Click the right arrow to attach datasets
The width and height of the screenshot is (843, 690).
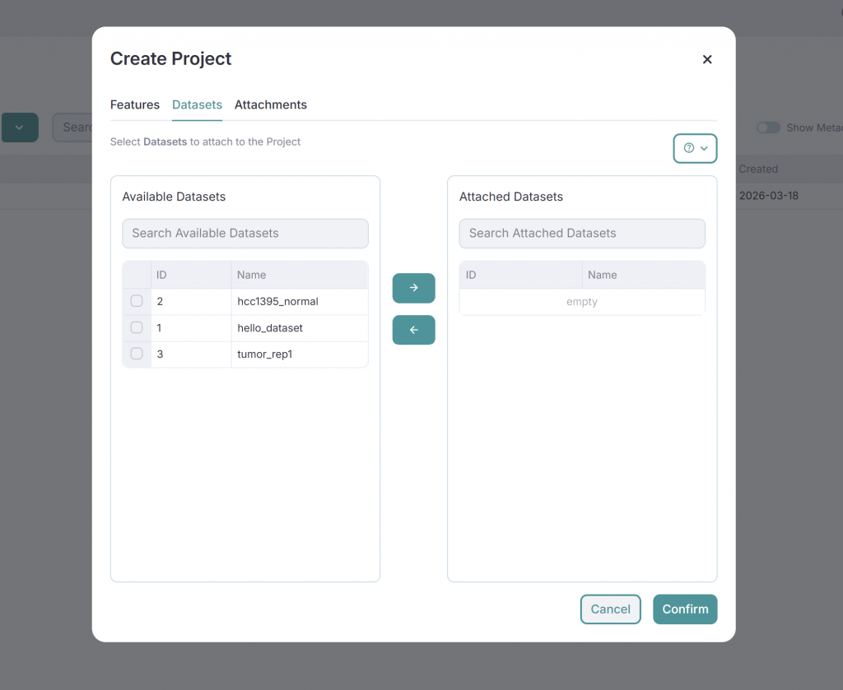pos(413,288)
